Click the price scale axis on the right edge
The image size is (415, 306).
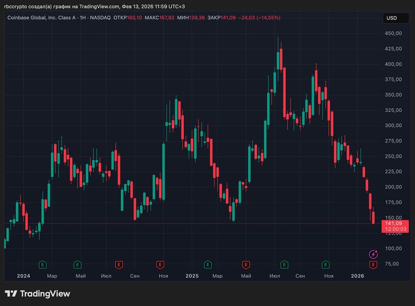pyautogui.click(x=394, y=124)
